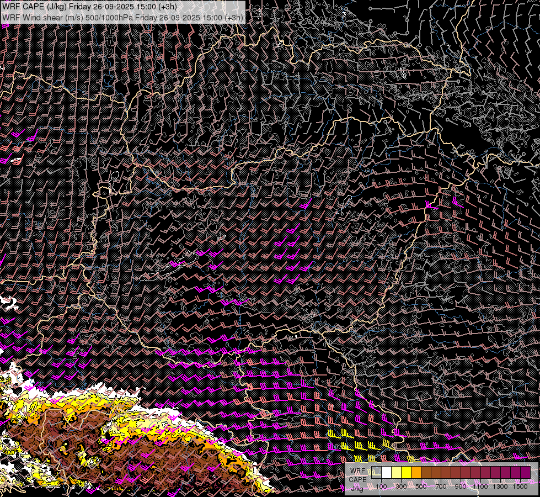Click the legend value 1500
540x497 pixels.
coord(520,487)
